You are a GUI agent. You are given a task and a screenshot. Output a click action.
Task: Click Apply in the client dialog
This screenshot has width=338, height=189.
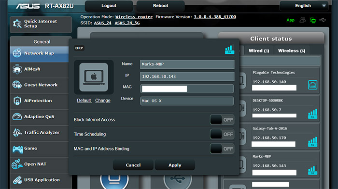(175, 165)
